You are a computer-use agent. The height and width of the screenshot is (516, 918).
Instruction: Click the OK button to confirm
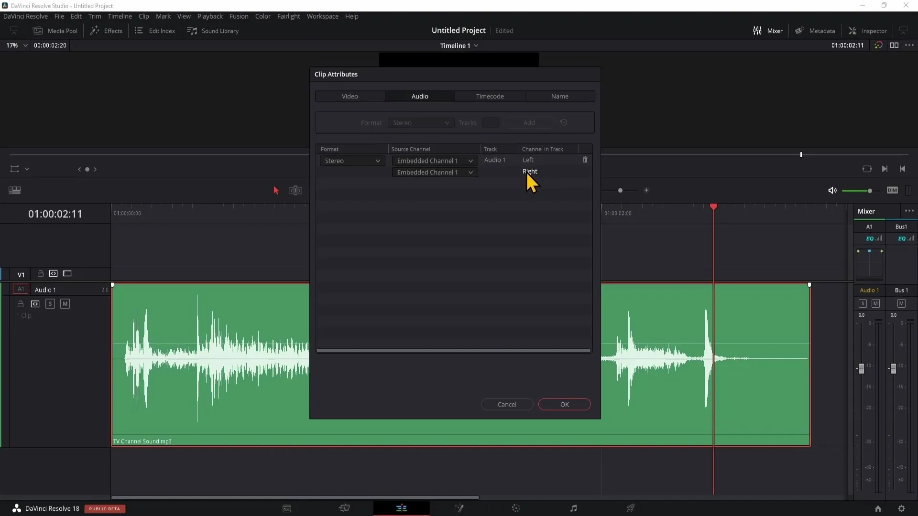564,404
